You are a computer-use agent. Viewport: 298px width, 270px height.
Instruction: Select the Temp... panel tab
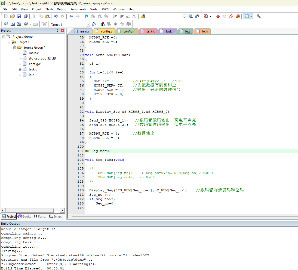point(56,216)
